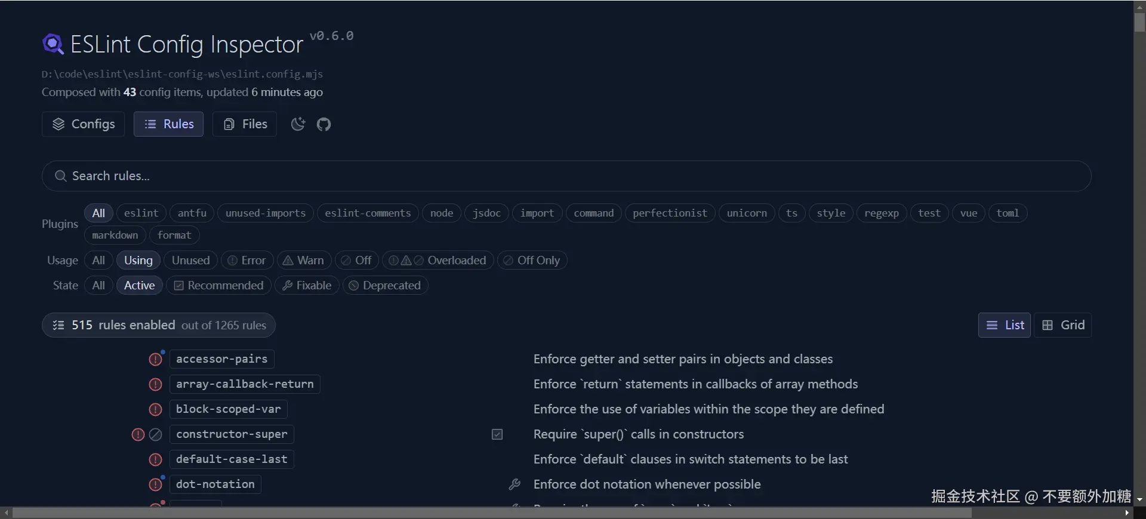Select the Off Only usage filter

532,260
